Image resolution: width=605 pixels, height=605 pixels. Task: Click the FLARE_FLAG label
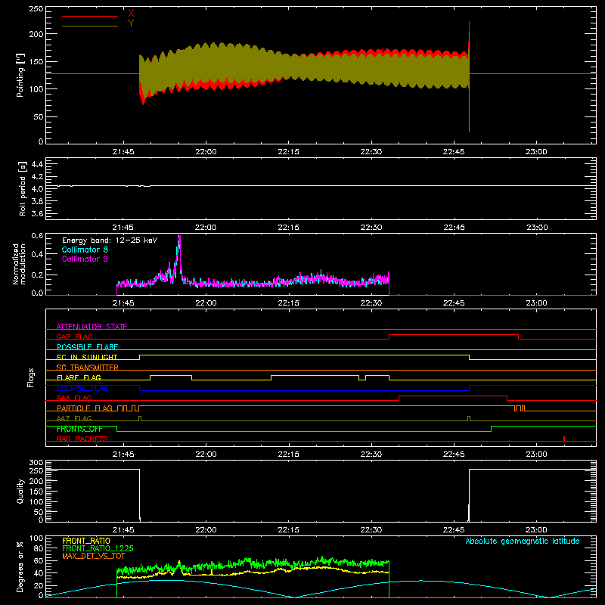tap(79, 377)
